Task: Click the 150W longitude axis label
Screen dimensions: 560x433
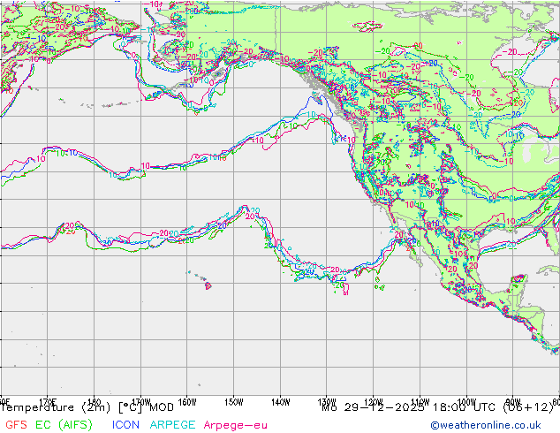Action: pyautogui.click(x=234, y=400)
